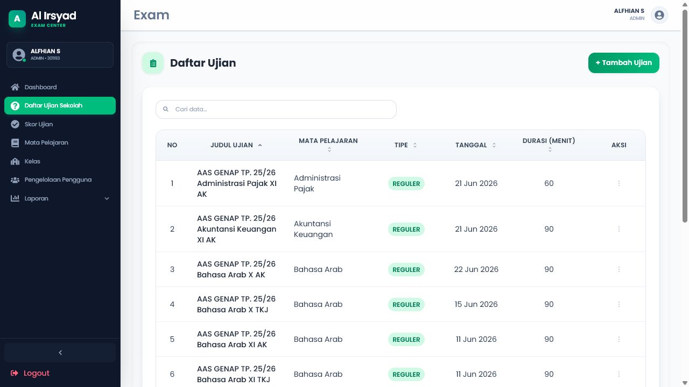
Task: Click the REGULER badge for Bahasa Arab X AK
Action: (x=406, y=269)
